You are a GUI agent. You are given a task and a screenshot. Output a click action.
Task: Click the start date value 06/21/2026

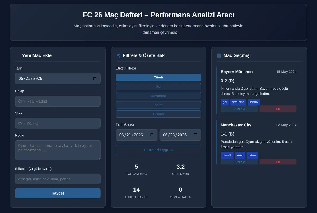pyautogui.click(x=131, y=135)
